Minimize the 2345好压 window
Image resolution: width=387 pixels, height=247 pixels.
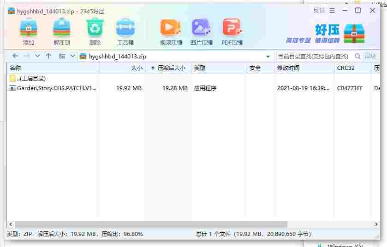tap(345, 11)
